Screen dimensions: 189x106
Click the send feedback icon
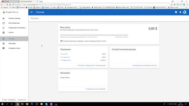(4, 48)
